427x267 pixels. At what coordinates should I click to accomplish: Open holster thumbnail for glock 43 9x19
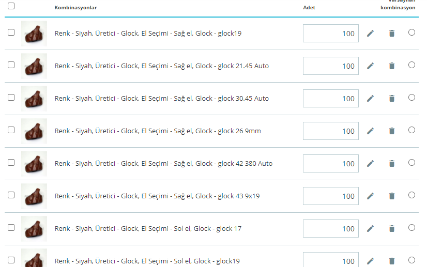tap(34, 196)
